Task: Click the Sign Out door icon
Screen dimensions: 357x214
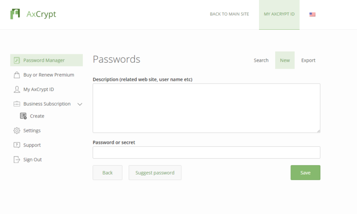Action: (x=17, y=160)
